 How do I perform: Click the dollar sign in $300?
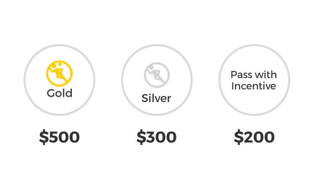point(141,137)
